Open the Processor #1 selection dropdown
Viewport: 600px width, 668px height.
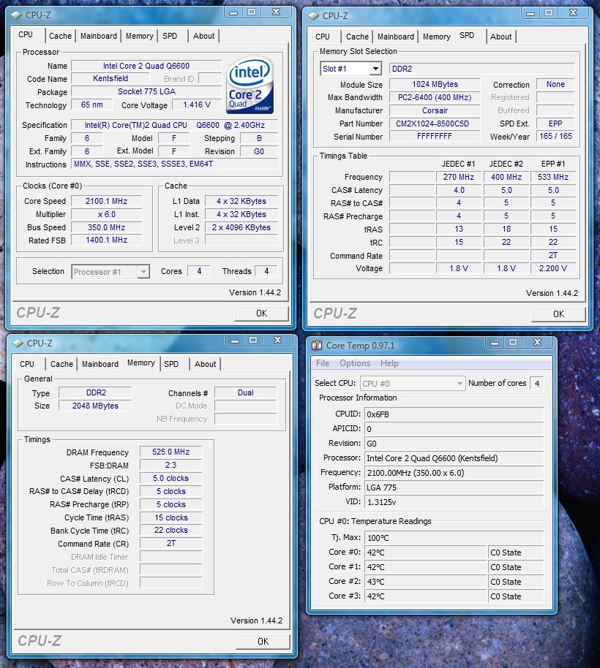click(x=143, y=272)
